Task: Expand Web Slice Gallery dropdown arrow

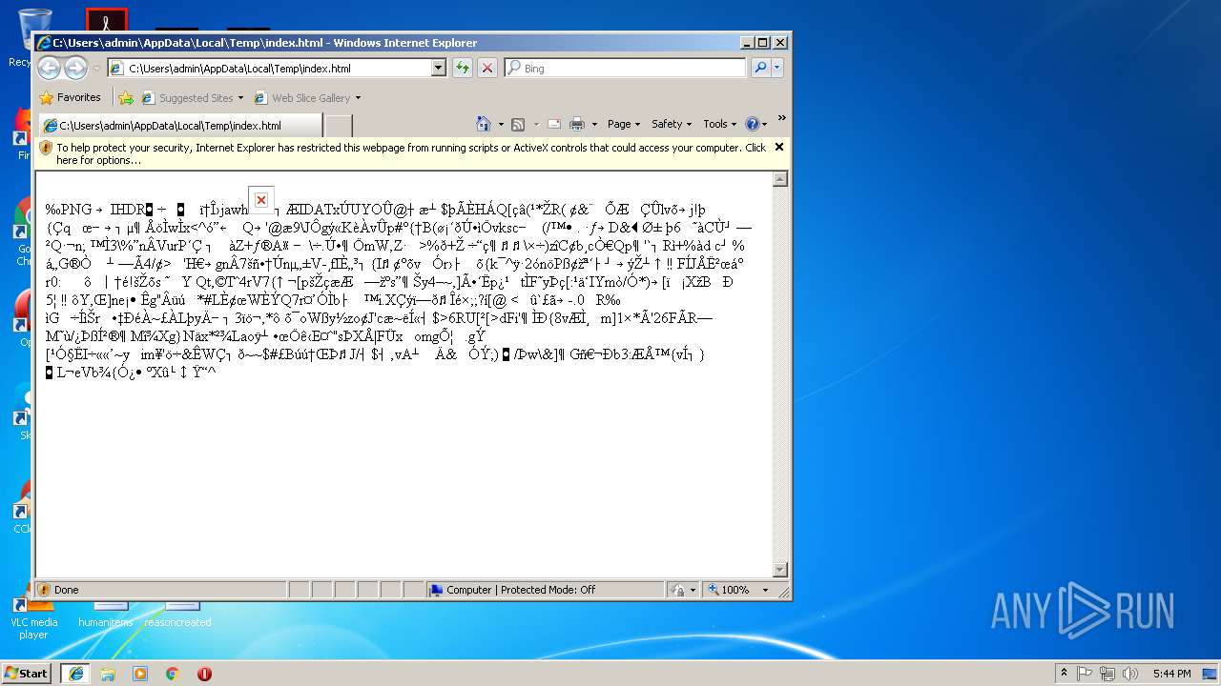Action: point(358,98)
